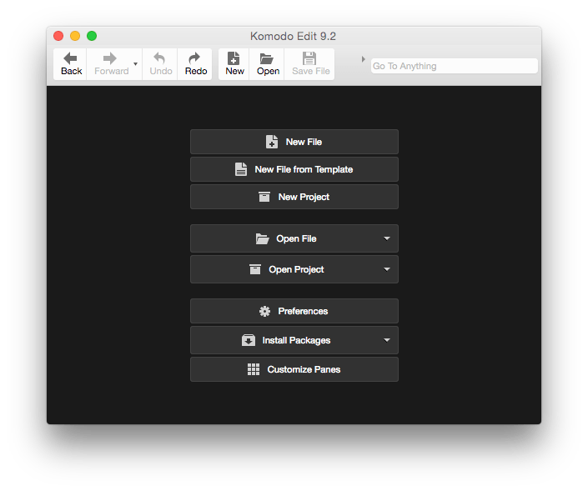Click the Redo toolbar icon
Viewport: 588px width, 491px height.
[194, 58]
